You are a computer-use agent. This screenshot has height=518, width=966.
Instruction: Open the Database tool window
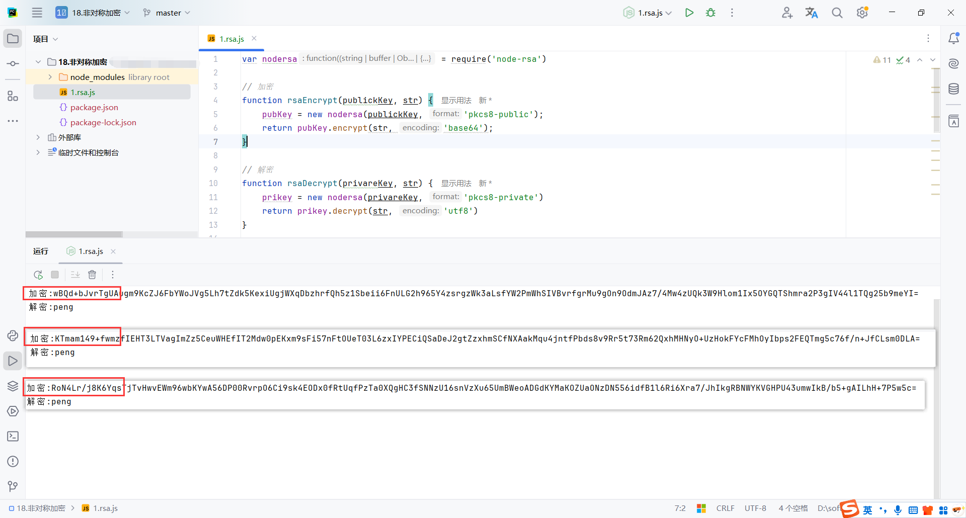953,89
